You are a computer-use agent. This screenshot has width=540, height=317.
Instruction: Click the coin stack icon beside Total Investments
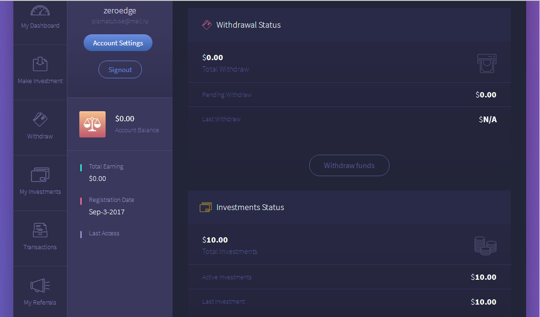click(485, 245)
